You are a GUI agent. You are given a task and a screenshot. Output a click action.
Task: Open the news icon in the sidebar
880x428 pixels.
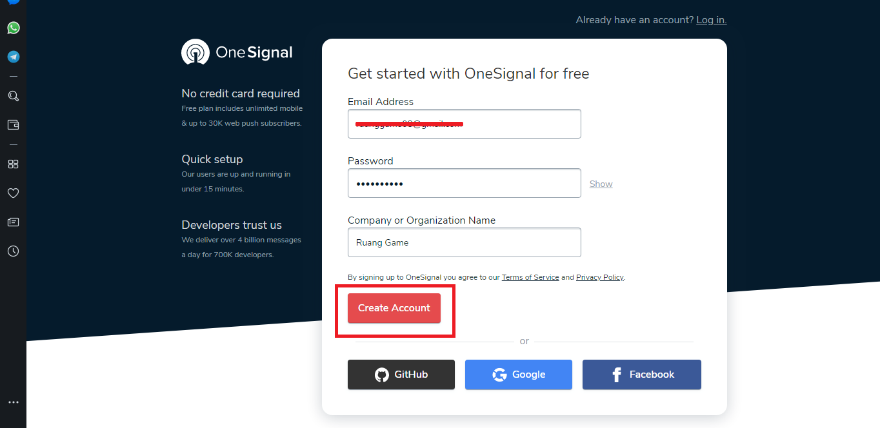(x=13, y=222)
